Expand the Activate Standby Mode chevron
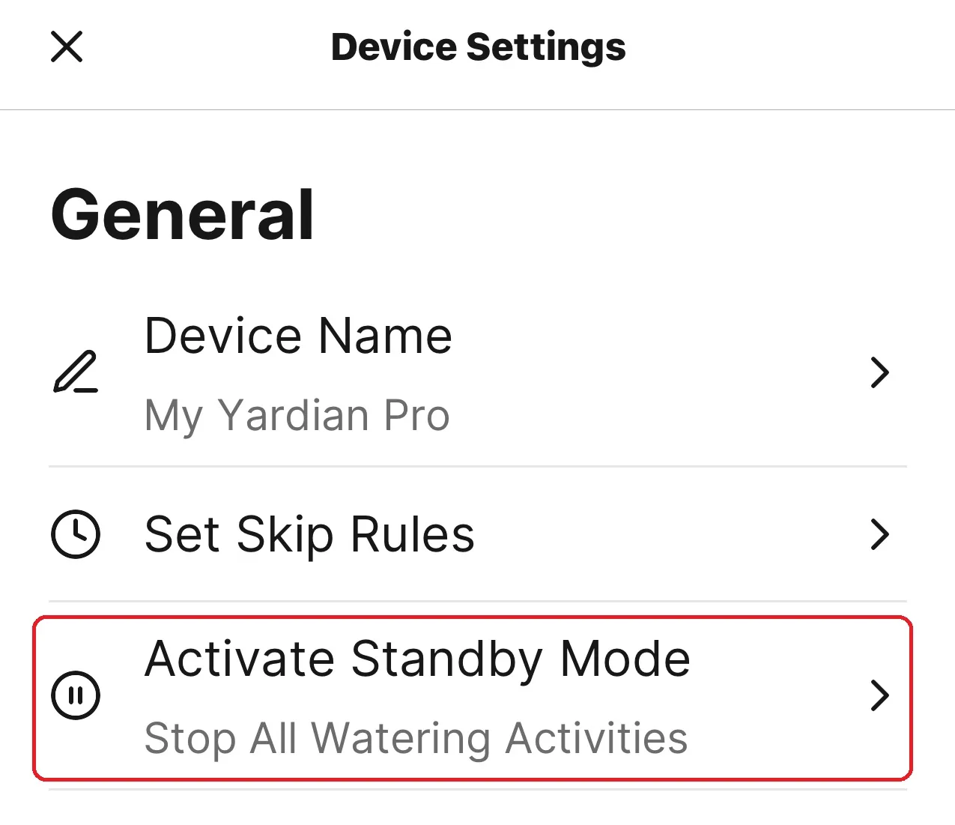 (880, 695)
